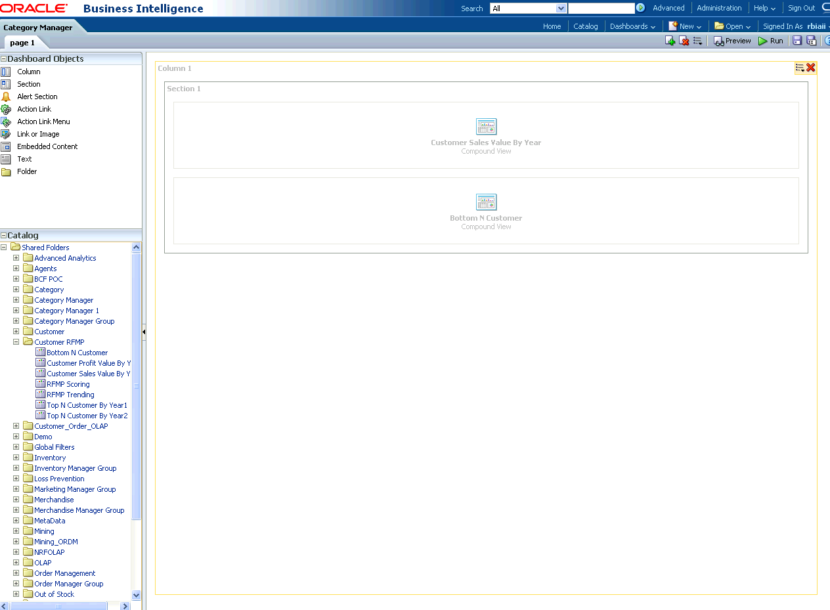Click the Add Dashboard Page icon
Screen dimensions: 830x610
click(670, 41)
